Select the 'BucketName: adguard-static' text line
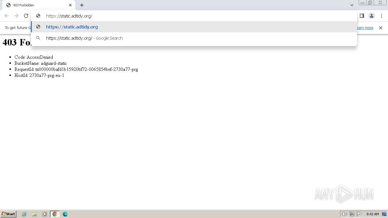 coord(41,63)
